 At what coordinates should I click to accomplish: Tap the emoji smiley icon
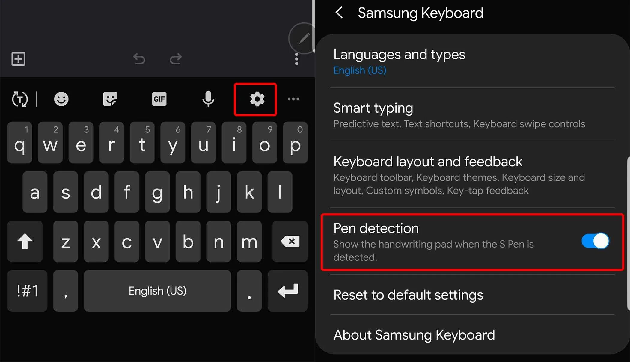61,99
